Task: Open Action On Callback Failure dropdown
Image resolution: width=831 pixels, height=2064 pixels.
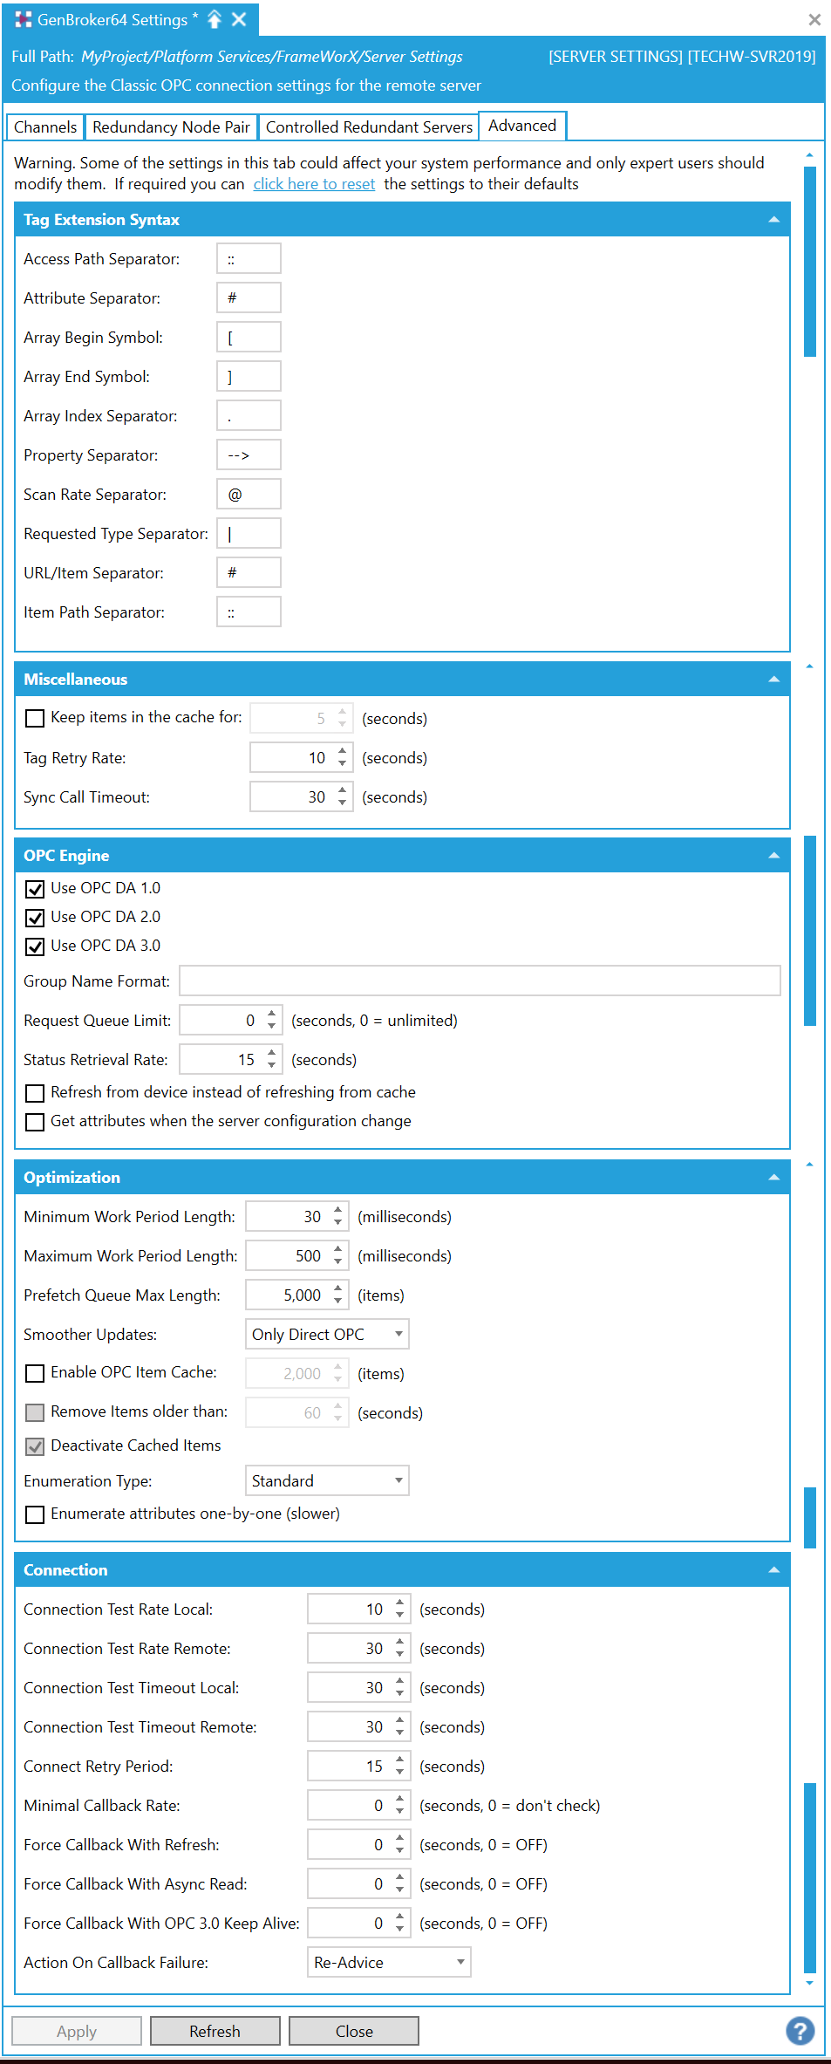Action: click(389, 1962)
